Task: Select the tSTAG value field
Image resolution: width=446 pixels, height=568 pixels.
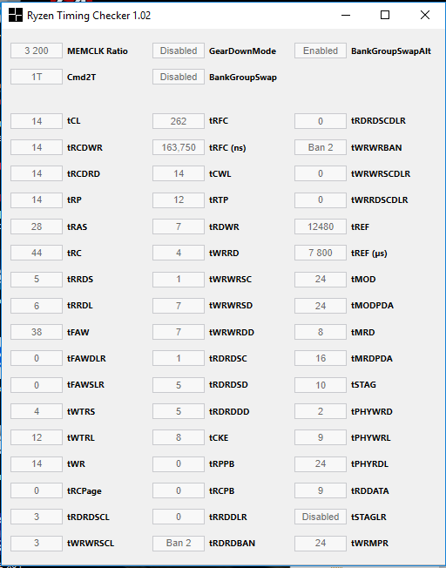Action: (321, 385)
